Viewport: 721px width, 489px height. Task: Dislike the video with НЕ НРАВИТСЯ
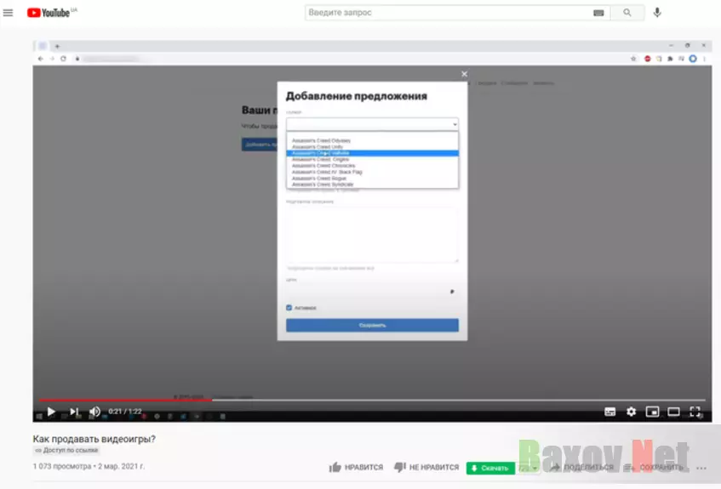426,468
